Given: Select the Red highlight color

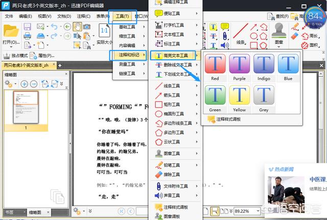Looking at the screenshot, I should pos(215,67).
